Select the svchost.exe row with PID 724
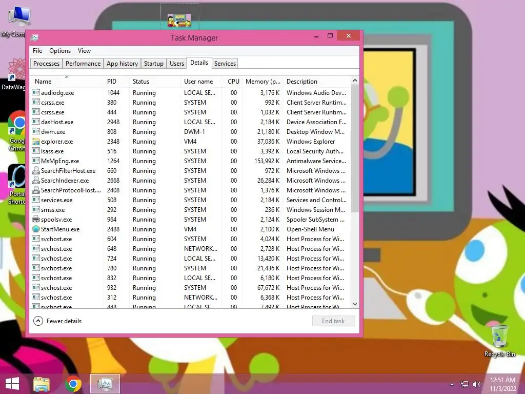525x394 pixels. 190,259
